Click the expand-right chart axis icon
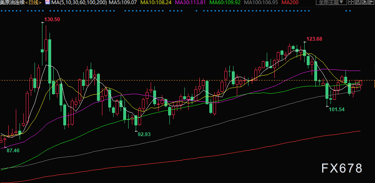Viewport: 375px width, 183px height. pos(365,2)
